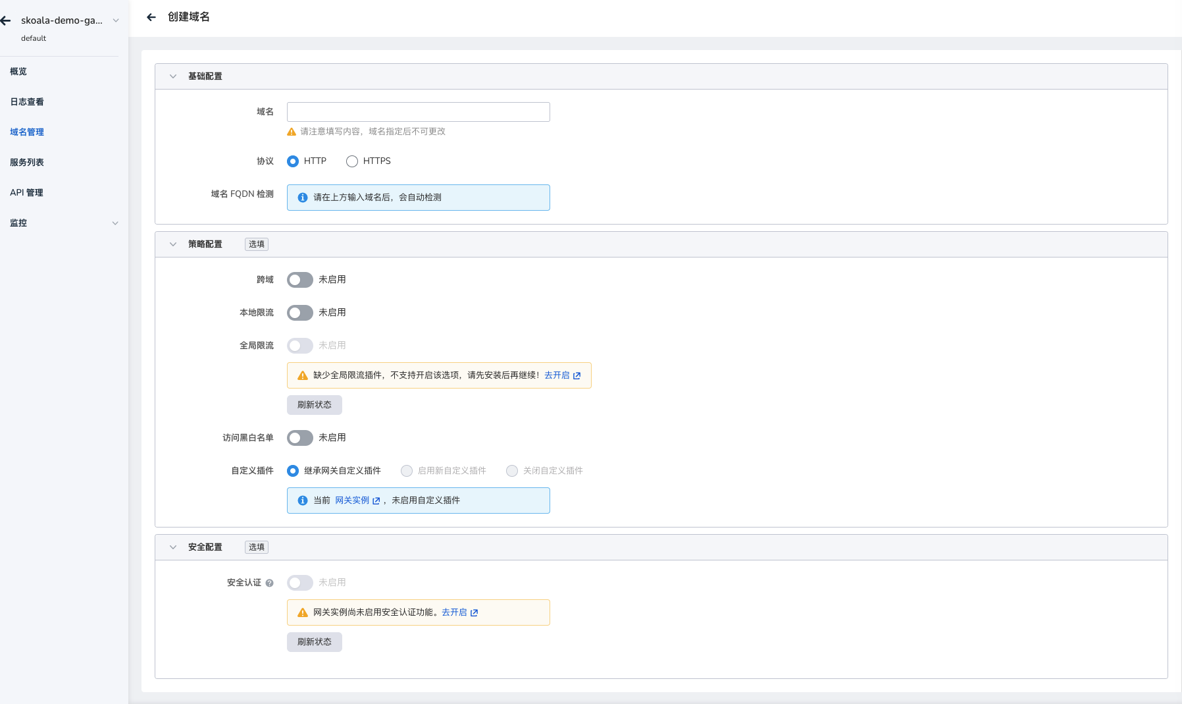This screenshot has width=1182, height=704.
Task: Collapse the 策略配置 section chevron
Action: click(173, 244)
